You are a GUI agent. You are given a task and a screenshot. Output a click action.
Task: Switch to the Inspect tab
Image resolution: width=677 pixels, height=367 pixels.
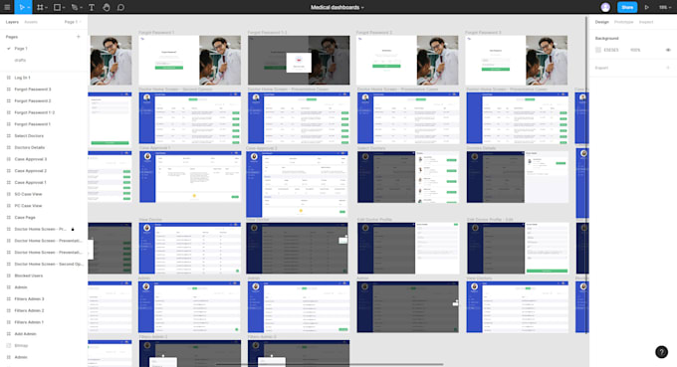coord(646,22)
